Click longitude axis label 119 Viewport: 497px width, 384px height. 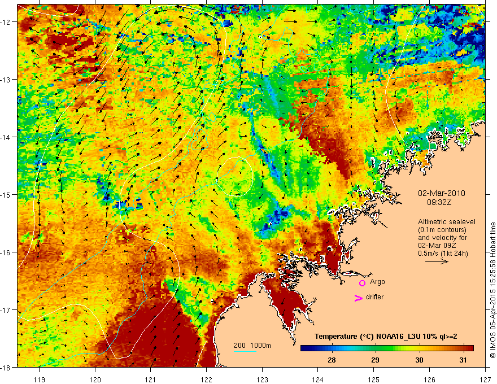tap(40, 379)
